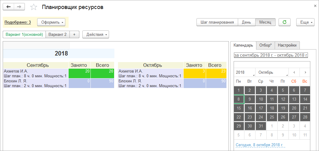Open the 2018 year selector in the calendar
This screenshot has height=151, width=319.
[244, 72]
